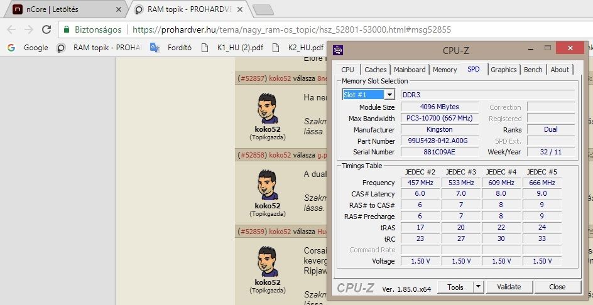
Task: Open post link #52858
Action: click(253, 155)
